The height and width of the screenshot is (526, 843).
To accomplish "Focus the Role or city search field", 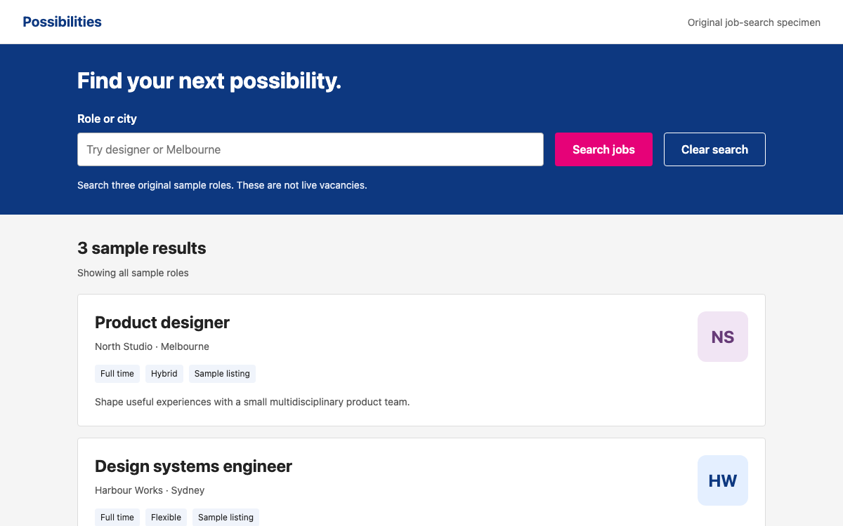I will tap(311, 149).
